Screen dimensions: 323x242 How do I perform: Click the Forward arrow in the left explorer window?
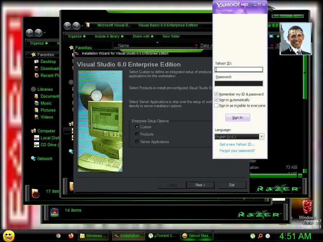point(38,32)
